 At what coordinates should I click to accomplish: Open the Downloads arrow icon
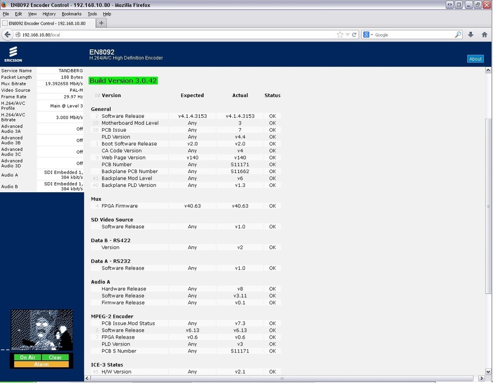[471, 35]
